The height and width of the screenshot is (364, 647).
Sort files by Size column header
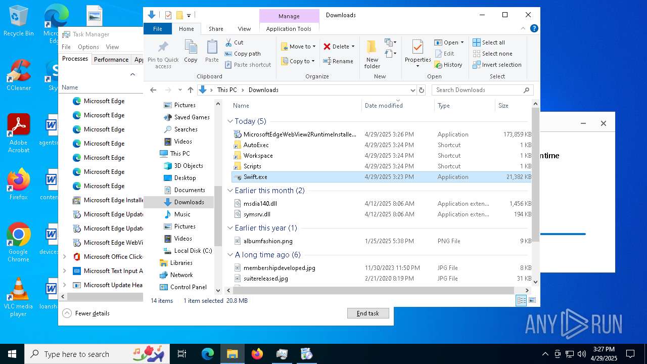click(513, 106)
